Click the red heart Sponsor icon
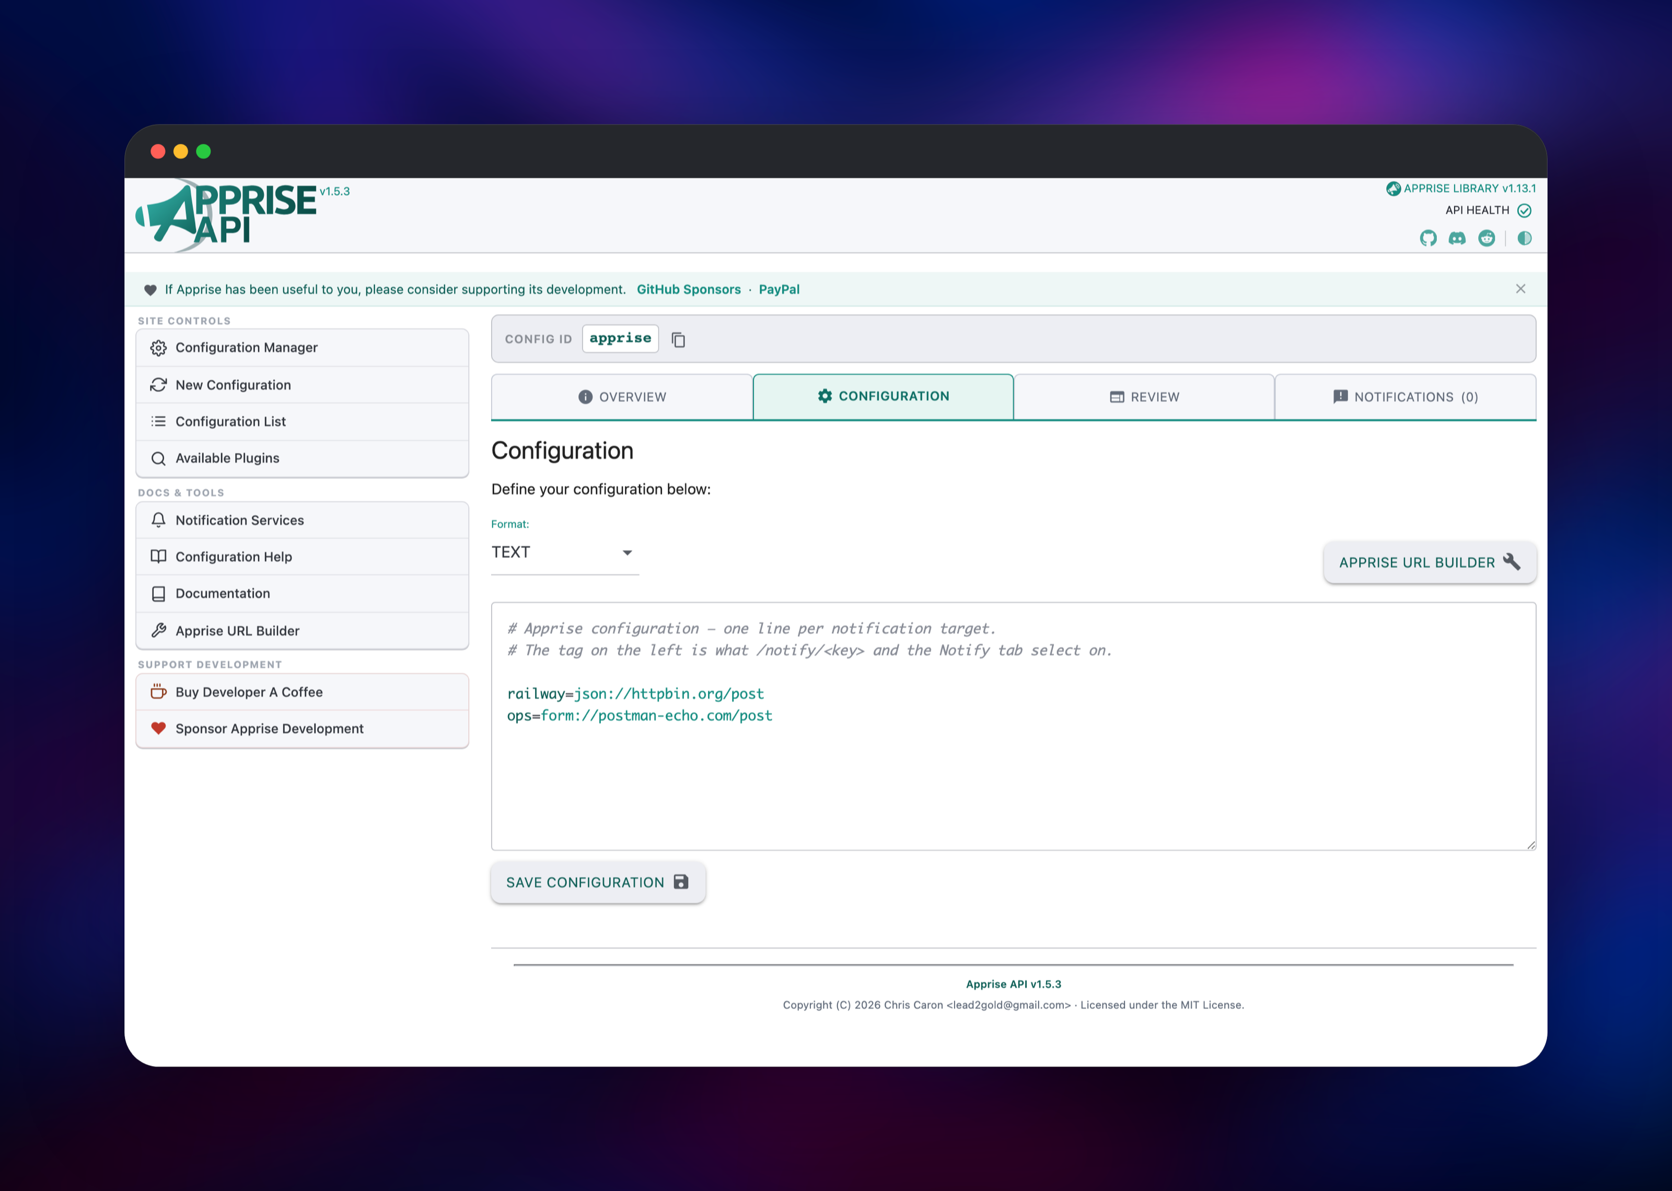The image size is (1672, 1191). coord(158,728)
